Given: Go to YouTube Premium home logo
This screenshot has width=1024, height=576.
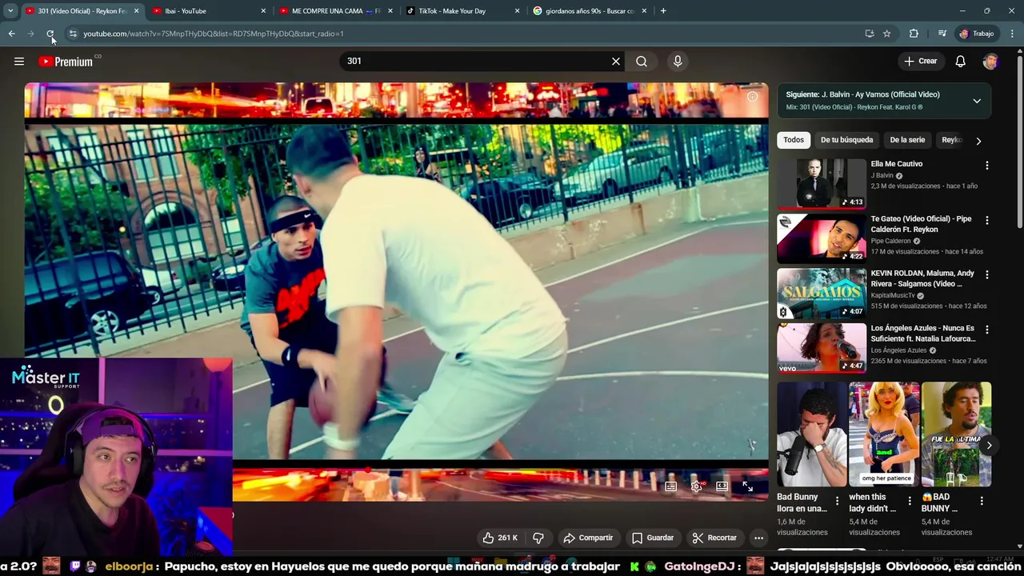Looking at the screenshot, I should pos(66,62).
